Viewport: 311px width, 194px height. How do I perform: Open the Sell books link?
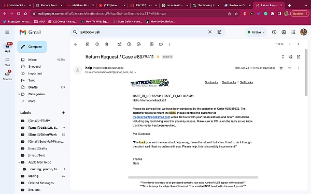click(x=246, y=82)
